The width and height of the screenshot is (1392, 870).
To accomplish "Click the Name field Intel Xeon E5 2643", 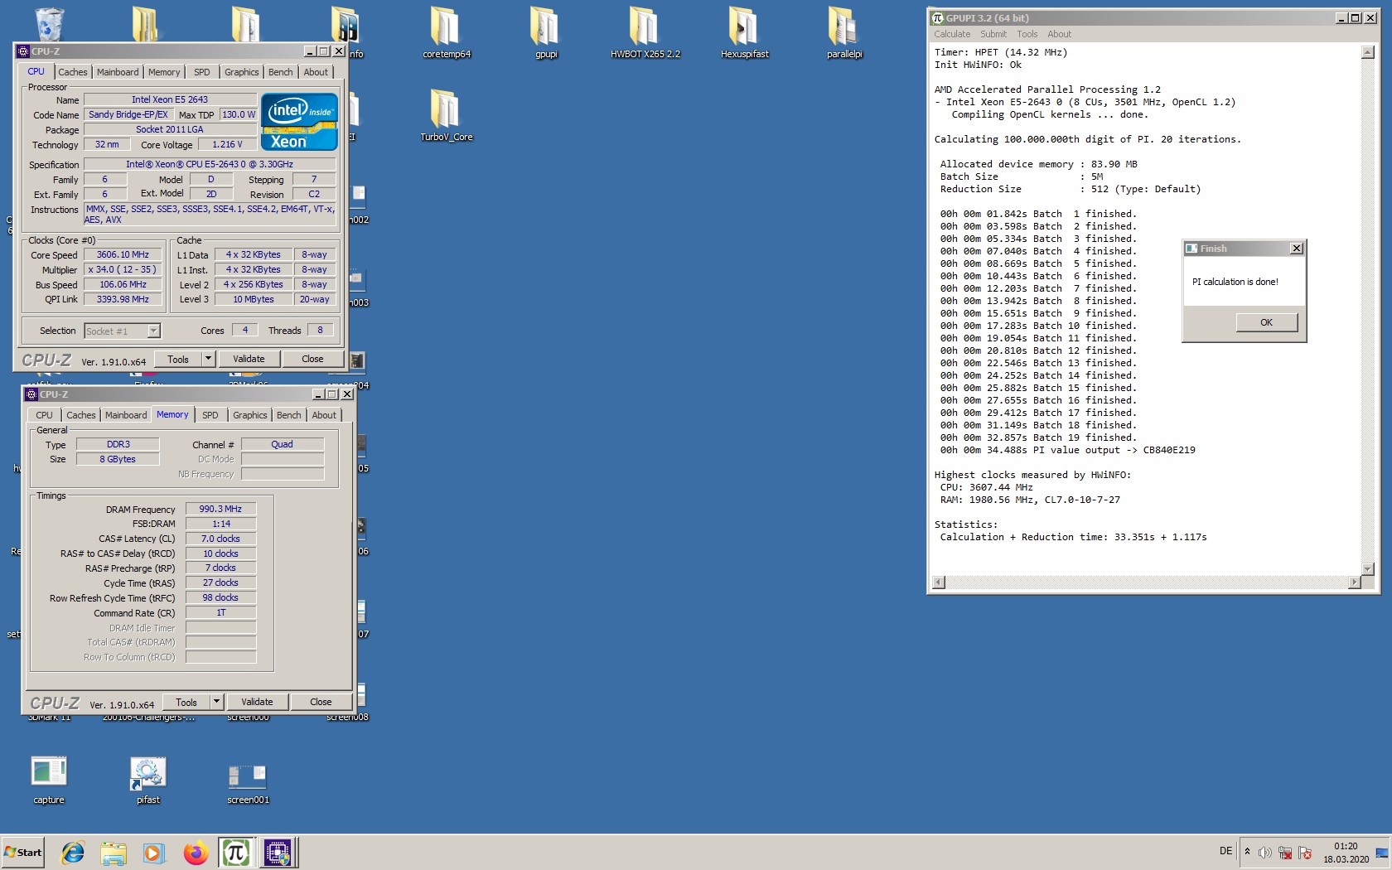I will click(170, 99).
